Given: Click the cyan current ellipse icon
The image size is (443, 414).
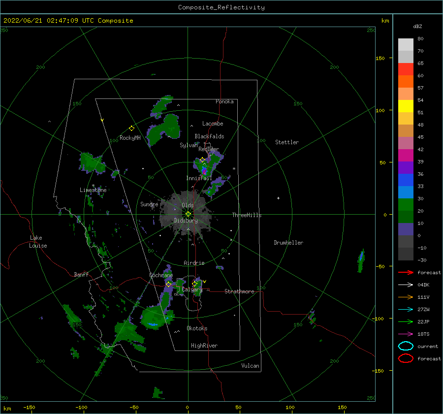Looking at the screenshot, I should pos(406,346).
